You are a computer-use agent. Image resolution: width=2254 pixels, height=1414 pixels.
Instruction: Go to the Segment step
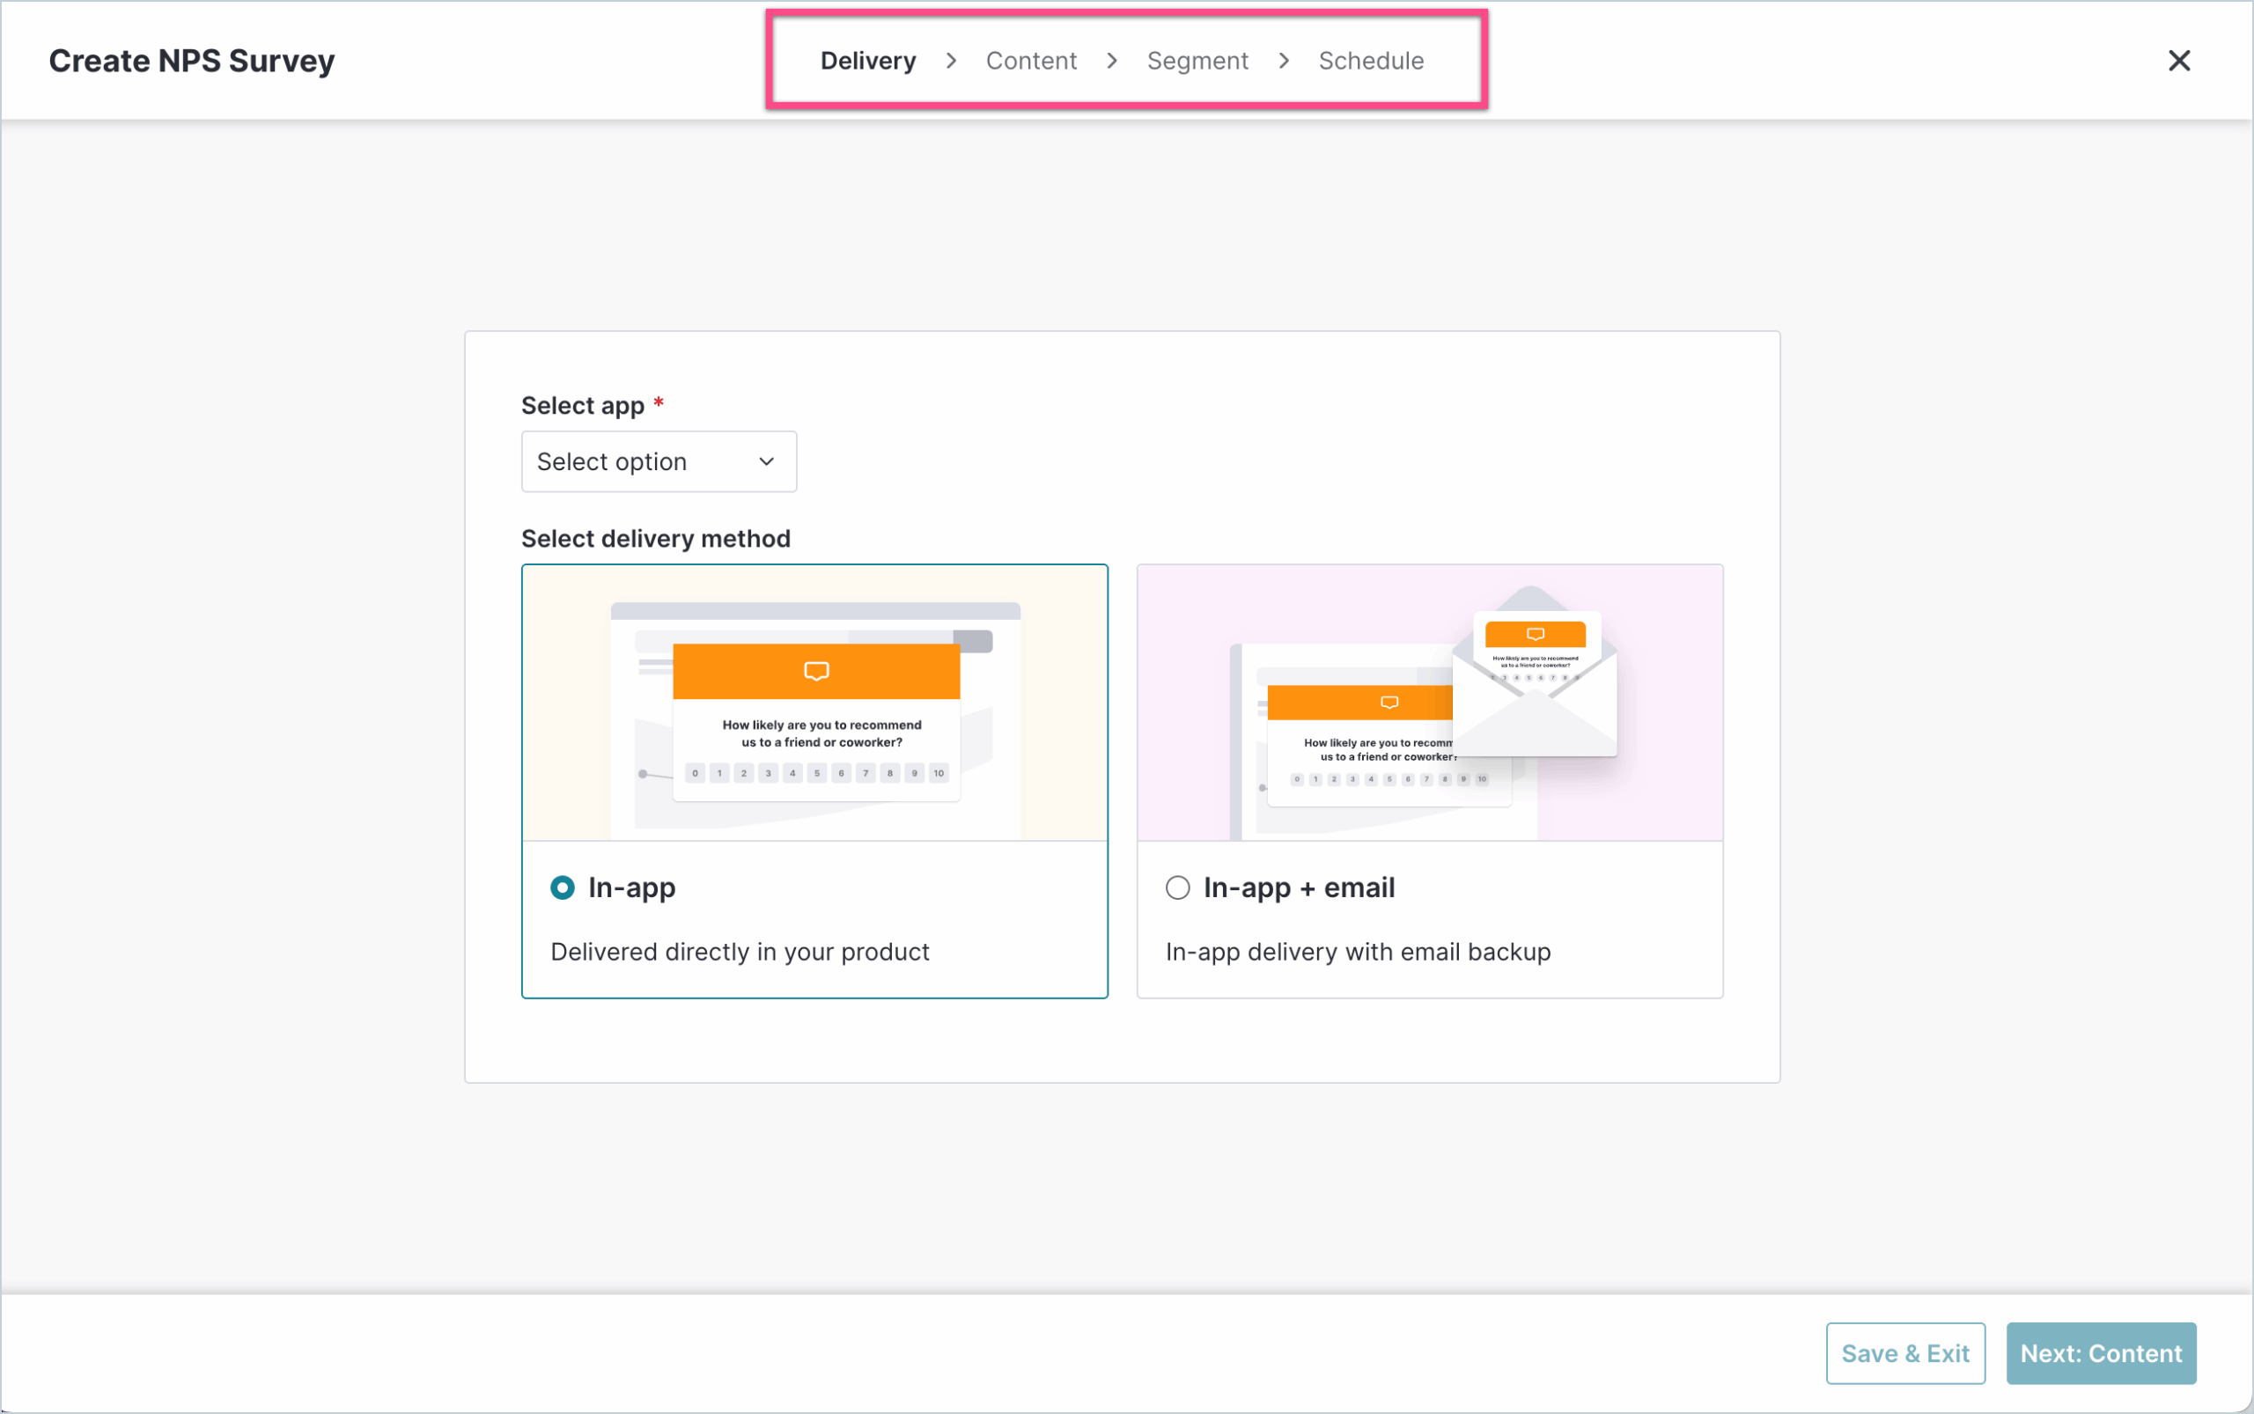1197,61
